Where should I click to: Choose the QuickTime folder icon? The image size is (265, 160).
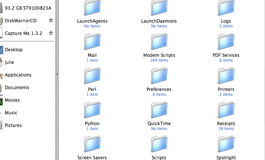coord(159,110)
